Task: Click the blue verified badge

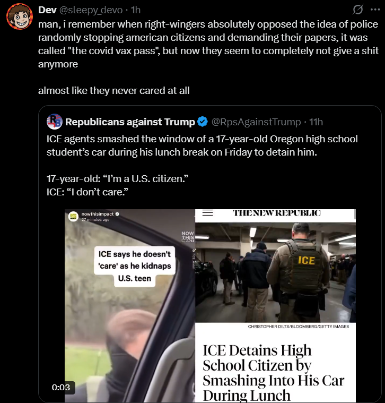Action: [203, 122]
